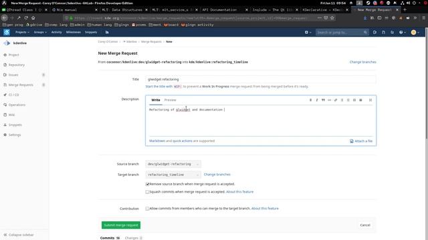This screenshot has width=428, height=240.
Task: Open the gdrive bookmark in bookmarks bar
Action: [x=34, y=25]
